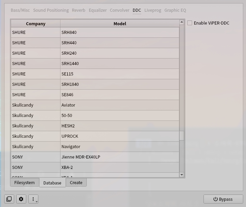Click Skullcandy company cell beside Aviator

(36, 105)
